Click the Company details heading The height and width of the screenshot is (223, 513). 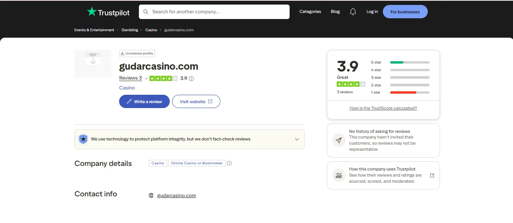click(103, 164)
